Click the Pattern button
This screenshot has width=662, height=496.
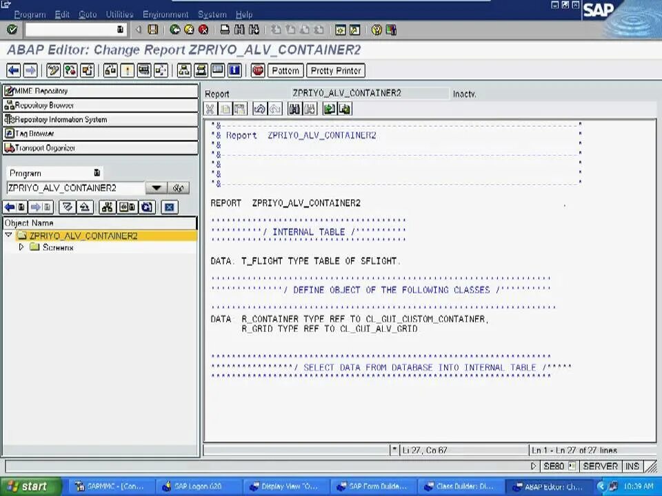click(285, 70)
